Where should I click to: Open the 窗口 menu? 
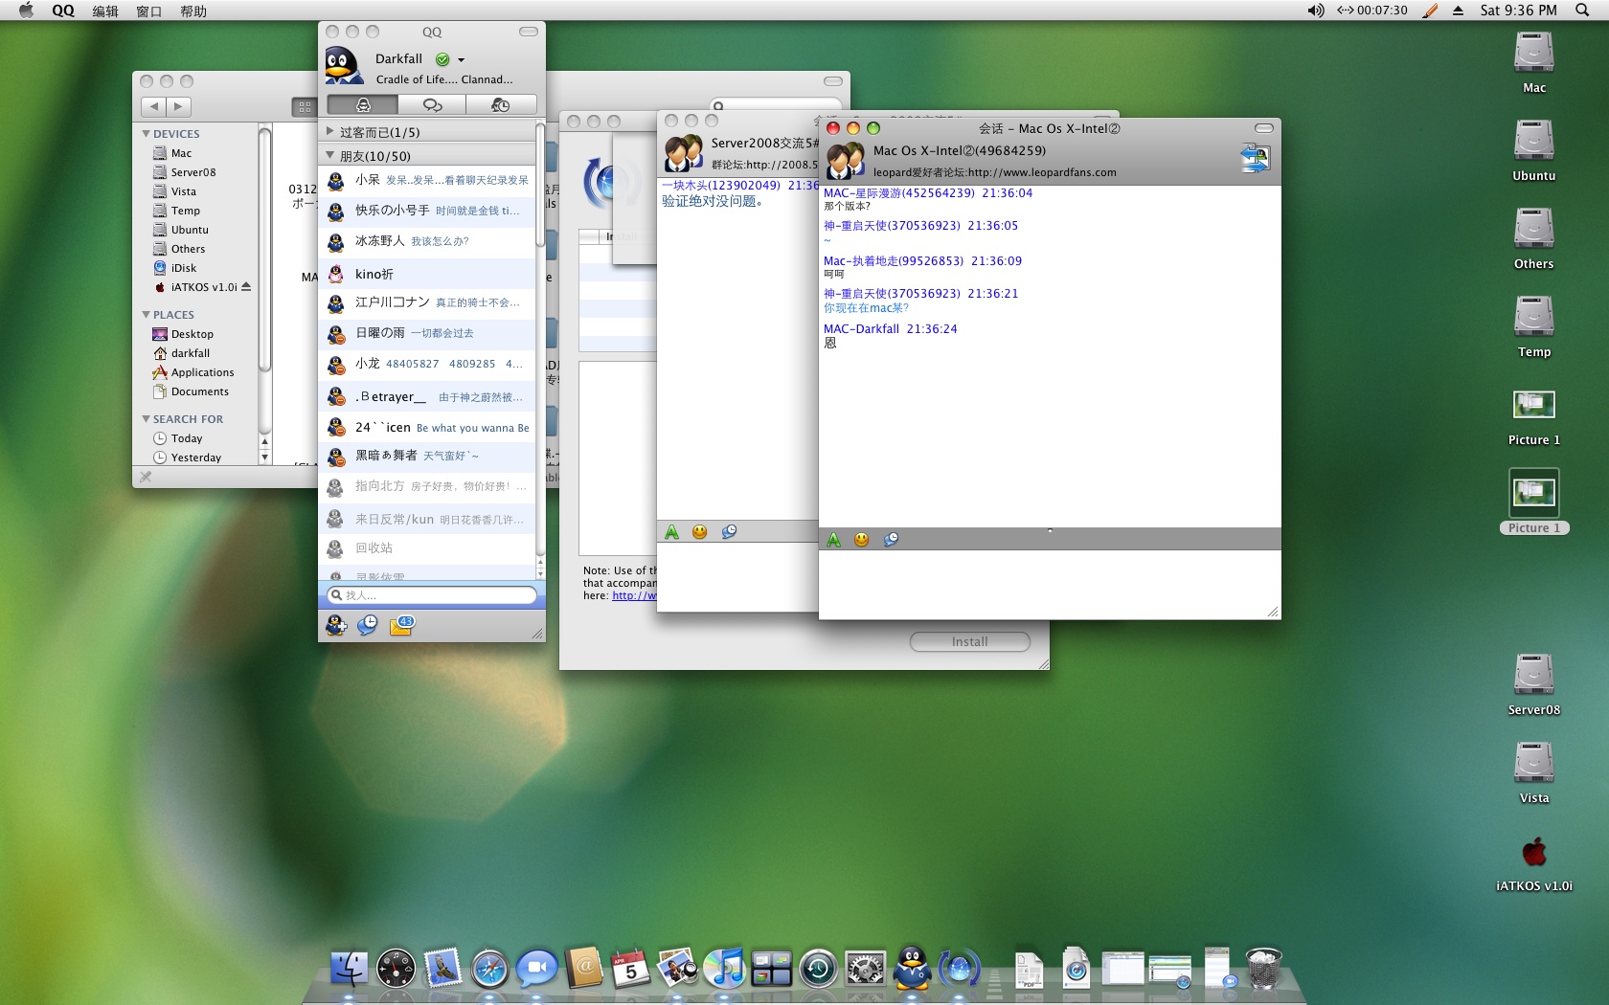149,11
